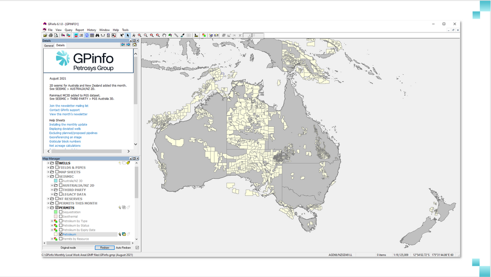Image resolution: width=491 pixels, height=277 pixels.
Task: Collapse the SEISMIC tree node
Action: pyautogui.click(x=48, y=176)
